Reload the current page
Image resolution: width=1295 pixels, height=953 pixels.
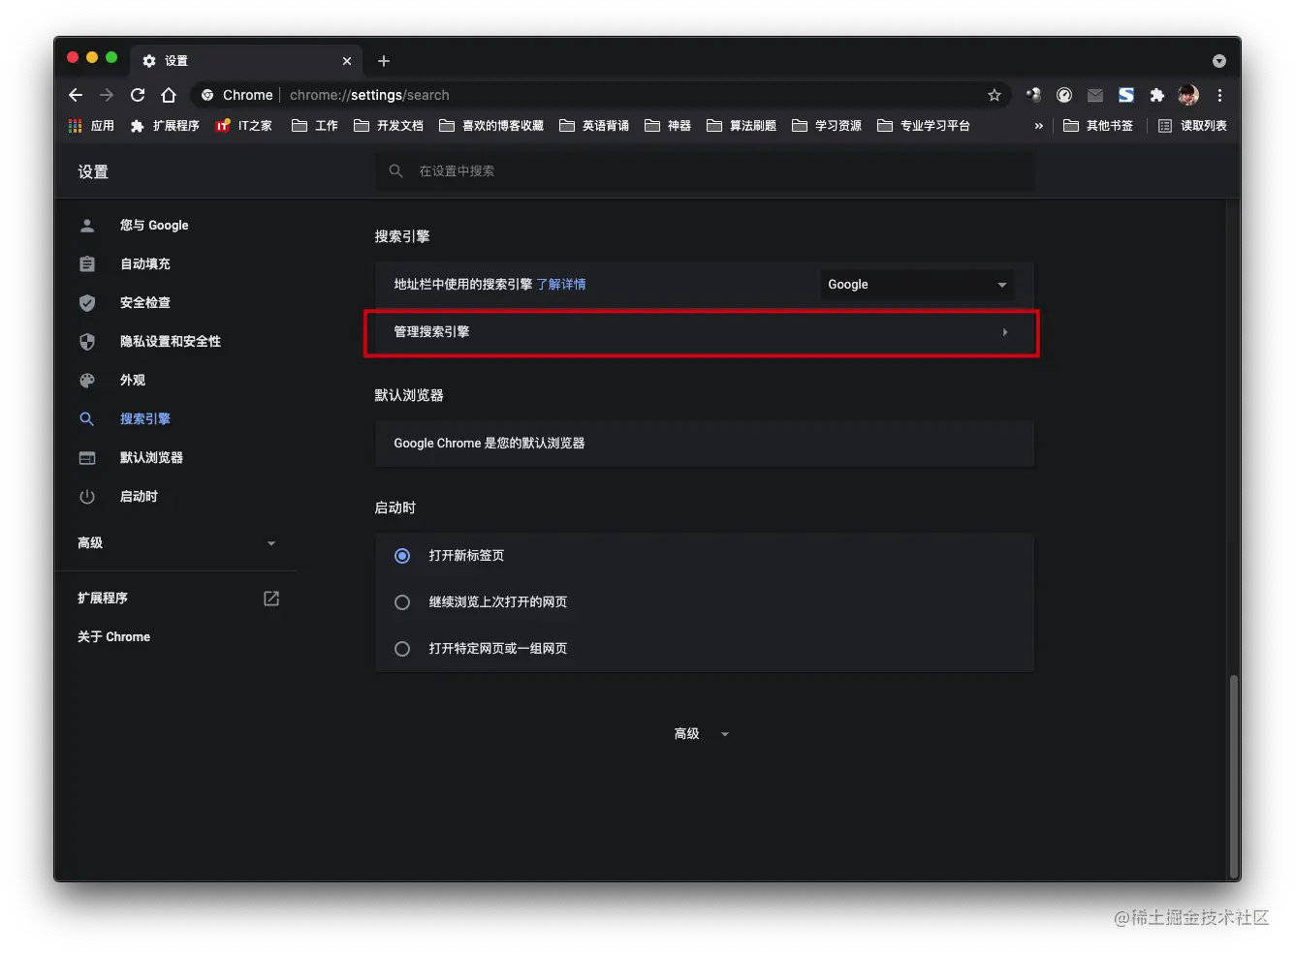[138, 95]
